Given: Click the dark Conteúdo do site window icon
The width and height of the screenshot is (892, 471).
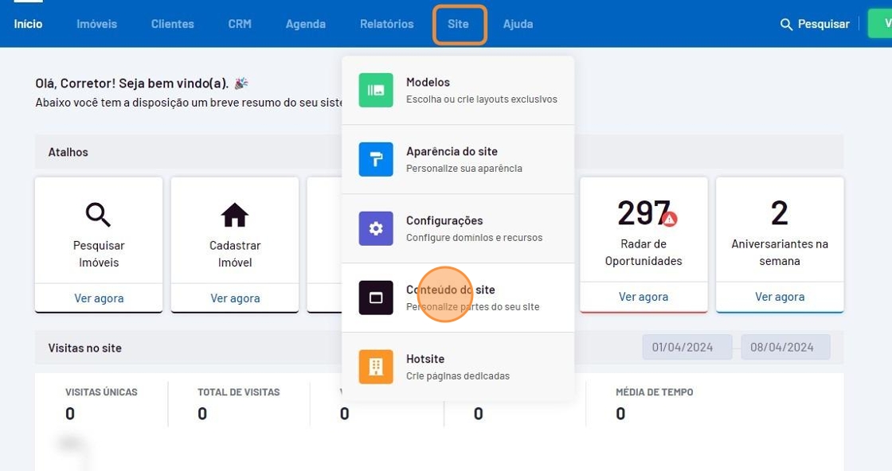Looking at the screenshot, I should [375, 298].
